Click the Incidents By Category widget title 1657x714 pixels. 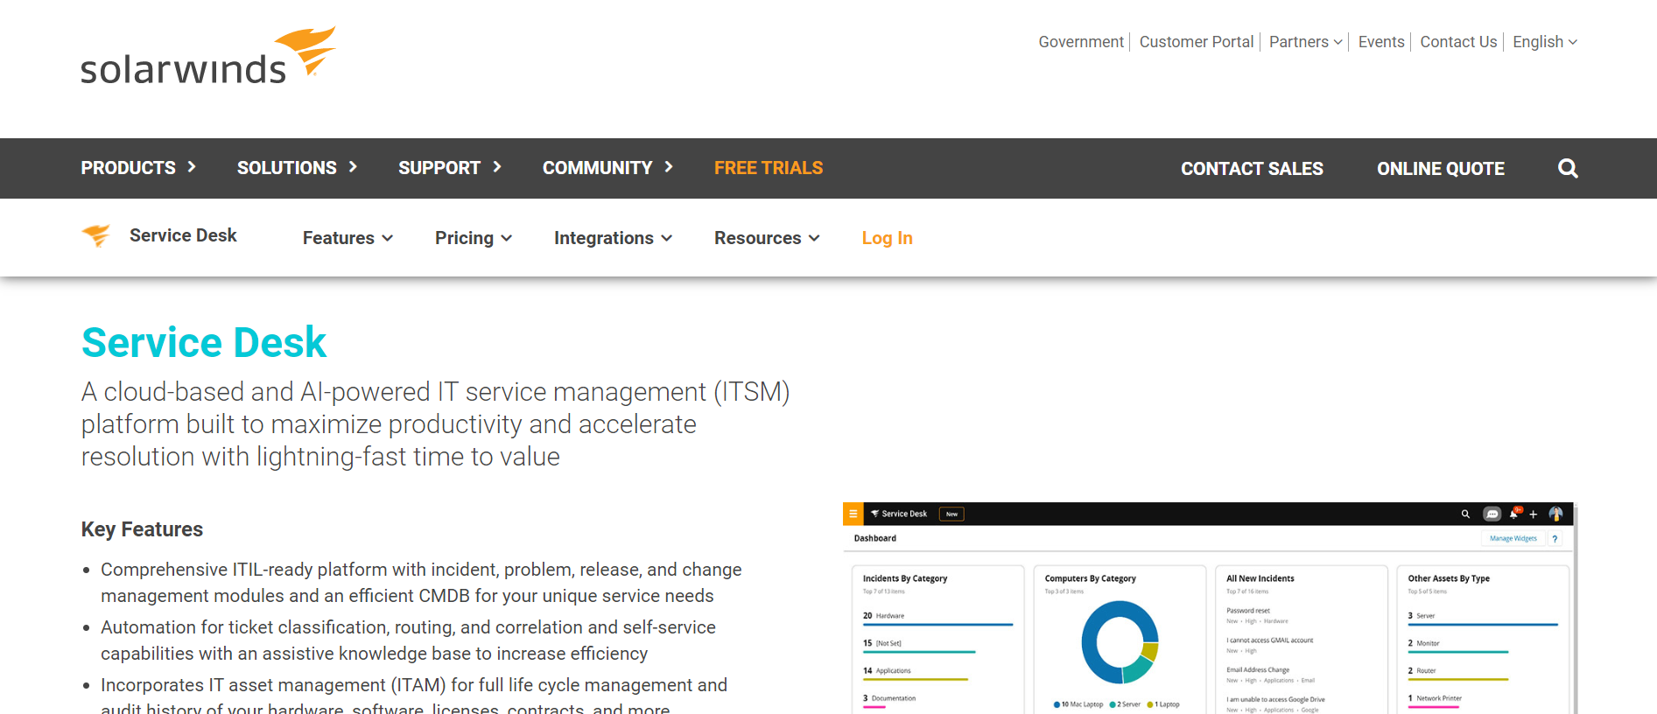[x=905, y=578]
